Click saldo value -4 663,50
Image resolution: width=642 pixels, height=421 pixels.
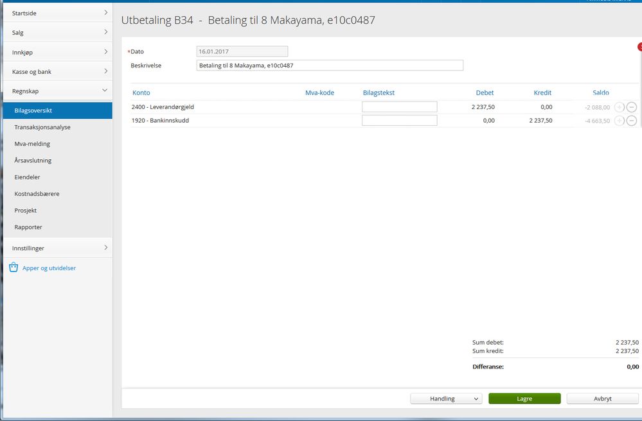tap(598, 121)
